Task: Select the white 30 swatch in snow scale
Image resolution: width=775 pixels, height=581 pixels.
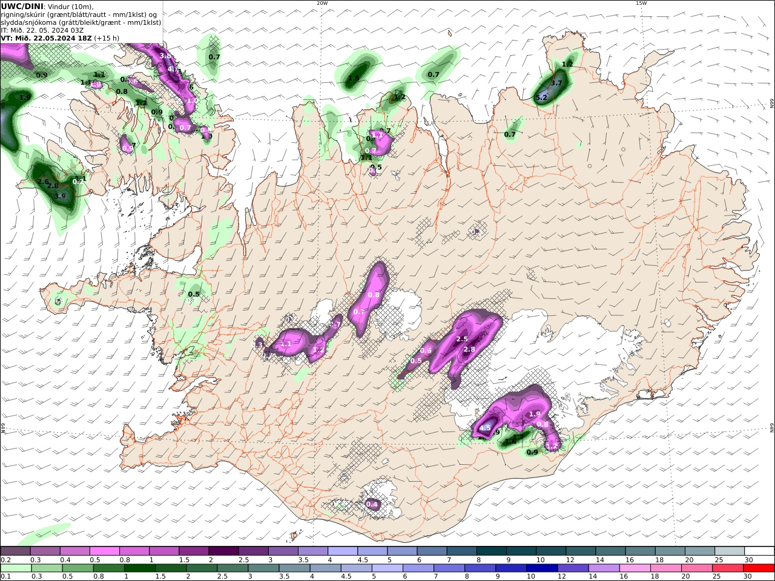Action: click(x=759, y=551)
